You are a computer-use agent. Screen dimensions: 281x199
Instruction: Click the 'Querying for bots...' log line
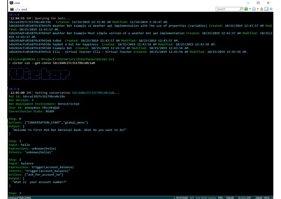[40, 19]
